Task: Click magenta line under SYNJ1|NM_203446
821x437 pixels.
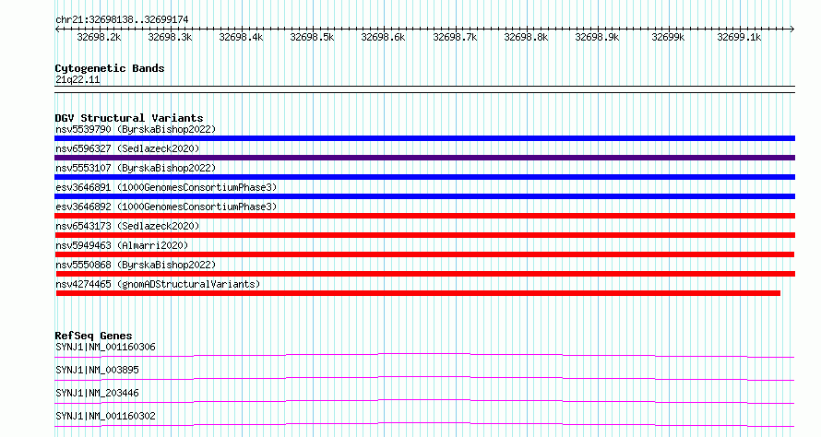Action: 424,401
